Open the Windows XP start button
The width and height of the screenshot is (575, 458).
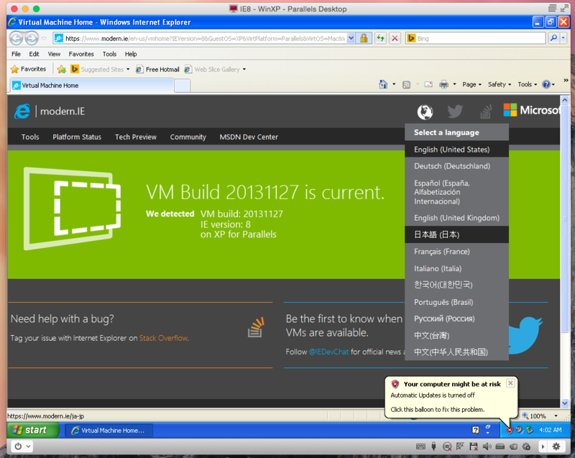pyautogui.click(x=32, y=430)
